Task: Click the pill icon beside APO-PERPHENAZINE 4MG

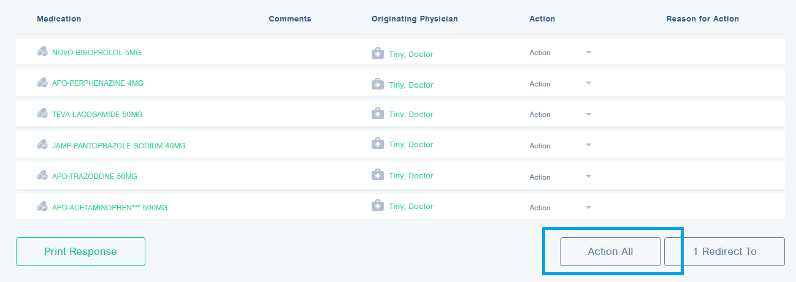Action: point(42,82)
